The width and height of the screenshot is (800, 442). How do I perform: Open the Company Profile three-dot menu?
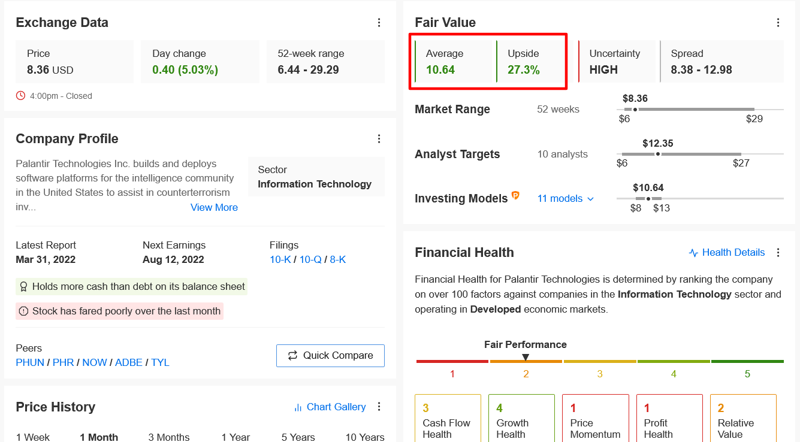click(379, 139)
